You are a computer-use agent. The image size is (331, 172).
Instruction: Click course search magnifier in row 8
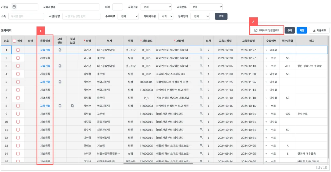201,106
